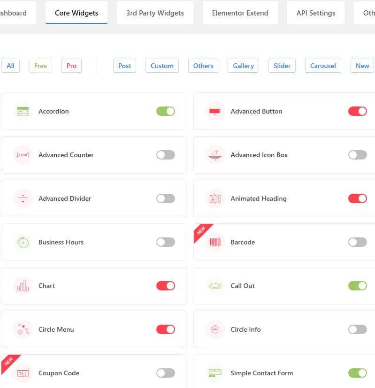The width and height of the screenshot is (375, 388).
Task: Switch on the Coupon Code toggle
Action: [x=166, y=373]
